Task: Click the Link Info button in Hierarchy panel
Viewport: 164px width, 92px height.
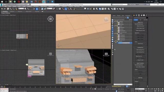Action: [x=145, y=20]
